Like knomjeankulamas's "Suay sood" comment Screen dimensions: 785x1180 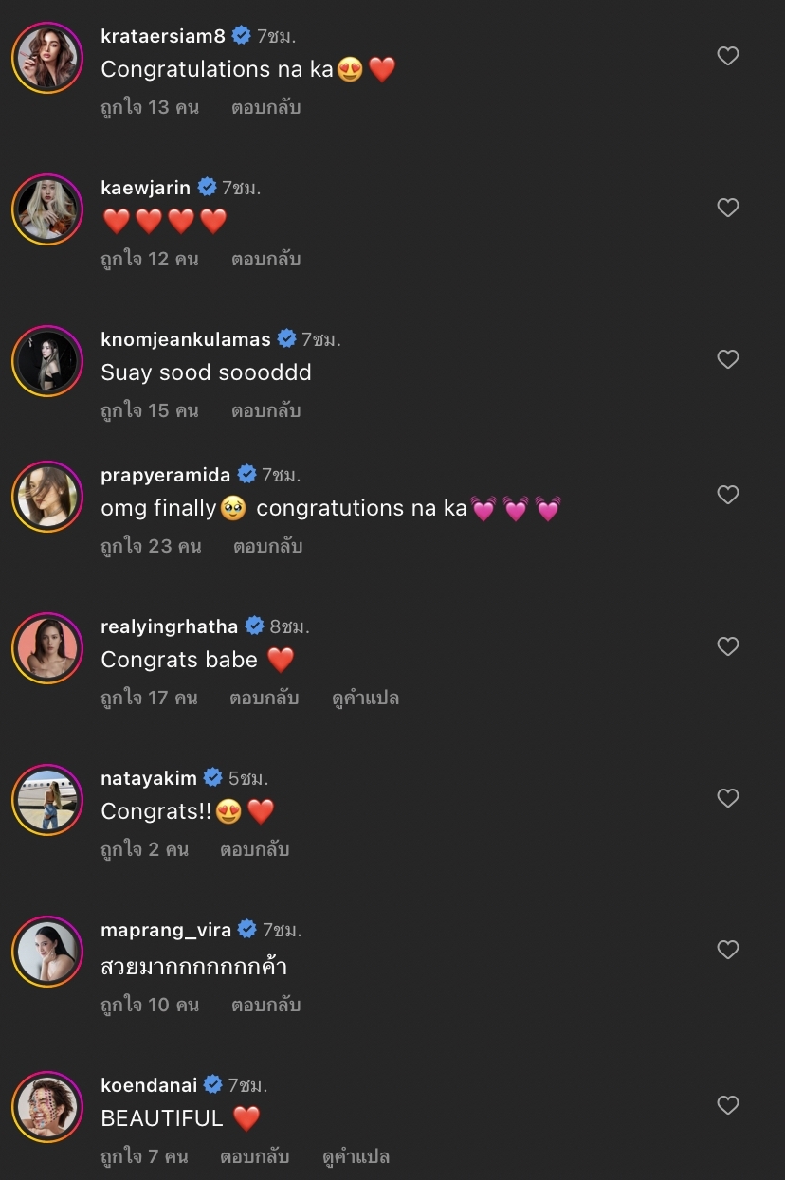click(727, 360)
